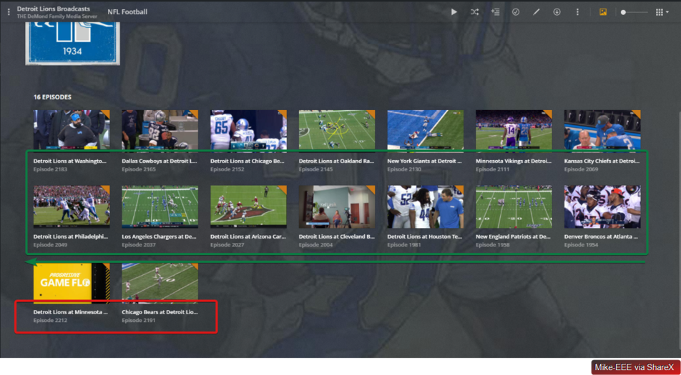Open thumbnail of Kansas City Chiefs at Detroit

coord(602,129)
